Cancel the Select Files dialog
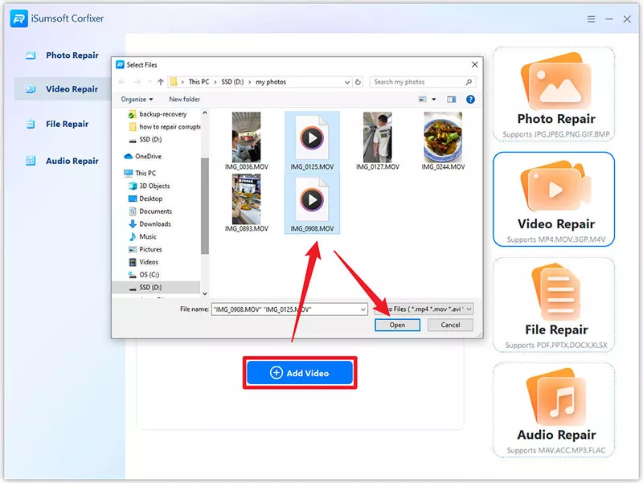Screen dimensions: 643x483 [x=450, y=325]
